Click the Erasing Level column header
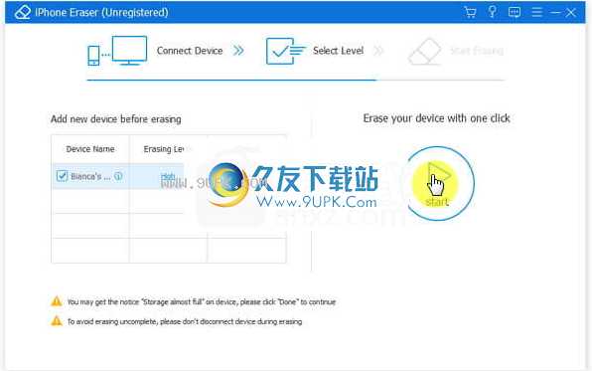The width and height of the screenshot is (592, 371). 168,149
